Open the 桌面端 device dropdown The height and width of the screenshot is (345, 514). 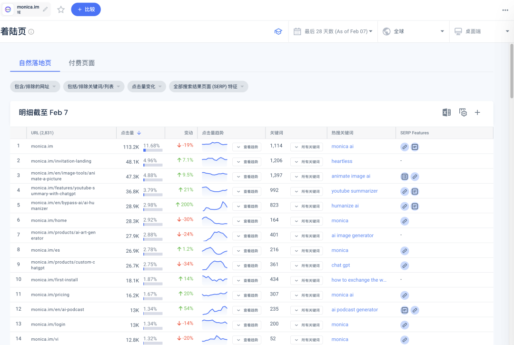pos(481,31)
